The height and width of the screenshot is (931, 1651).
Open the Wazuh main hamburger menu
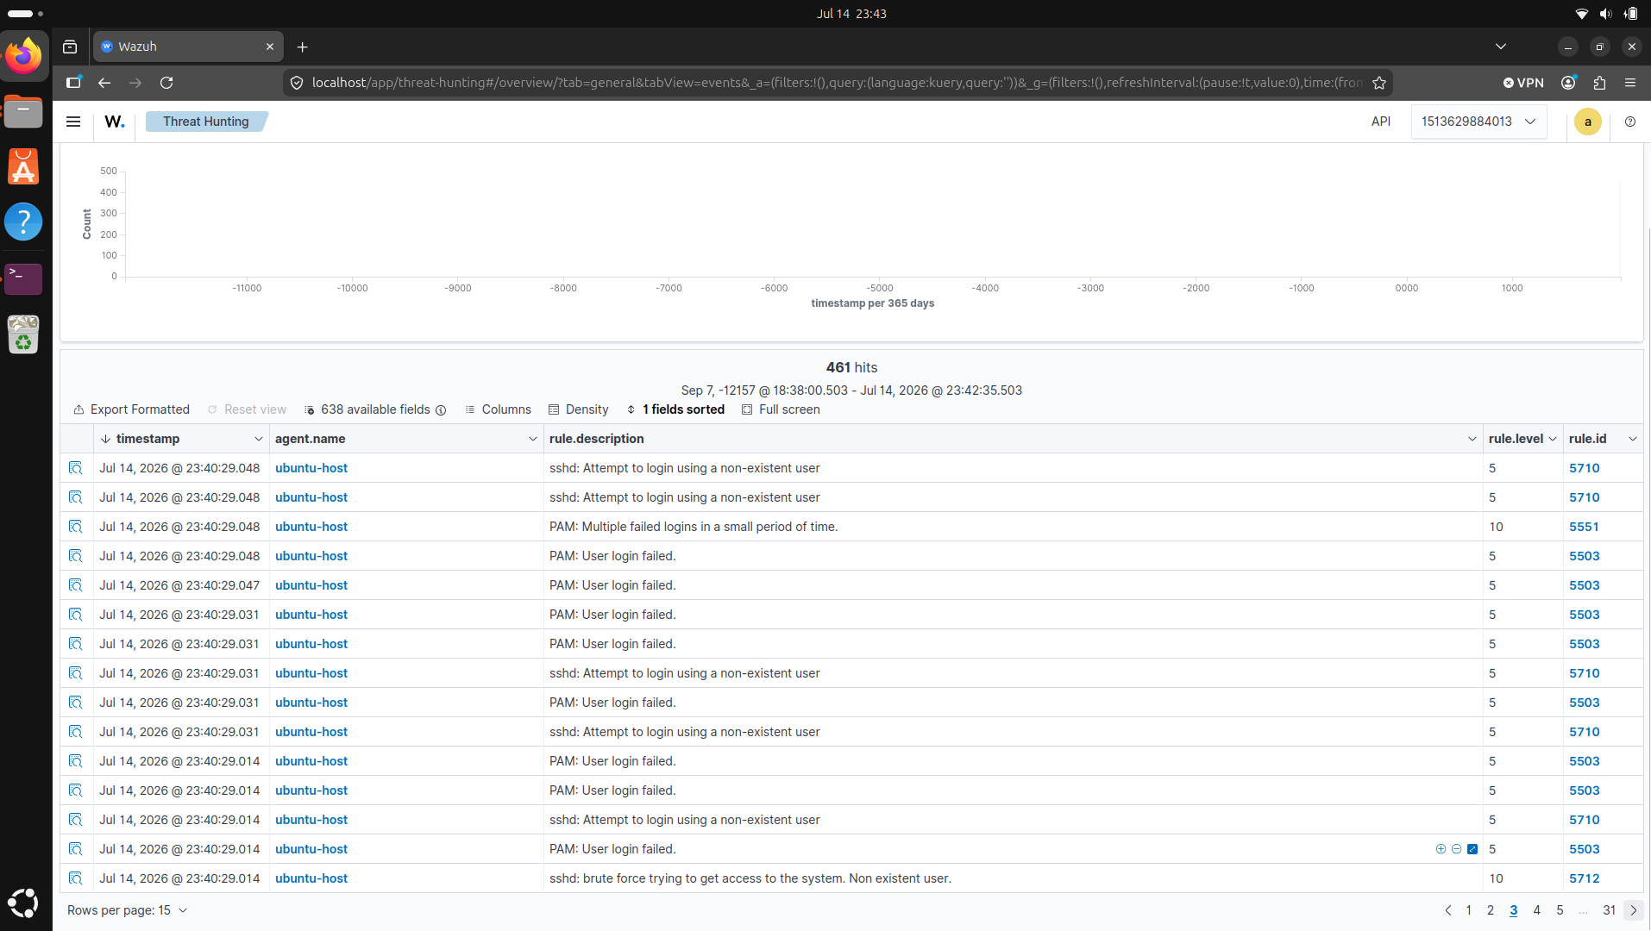(x=73, y=122)
